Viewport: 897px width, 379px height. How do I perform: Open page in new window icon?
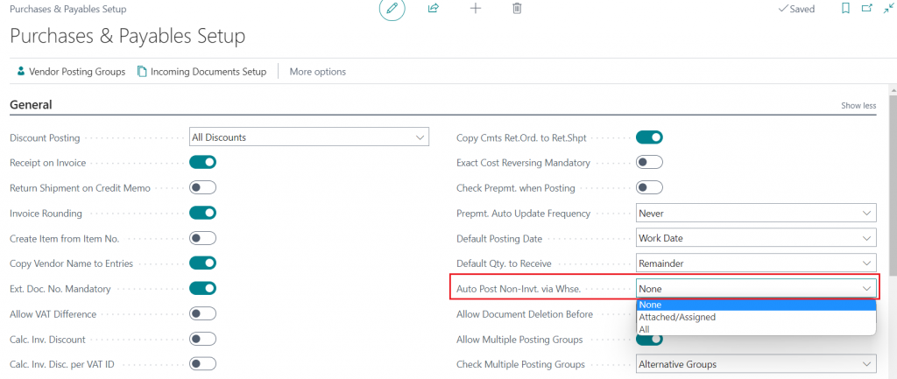[x=867, y=9]
